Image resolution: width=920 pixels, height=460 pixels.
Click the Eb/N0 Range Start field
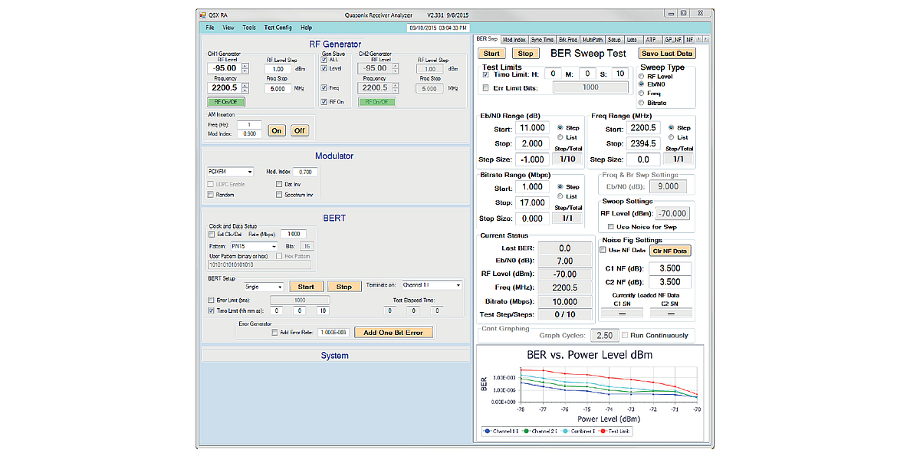click(532, 128)
